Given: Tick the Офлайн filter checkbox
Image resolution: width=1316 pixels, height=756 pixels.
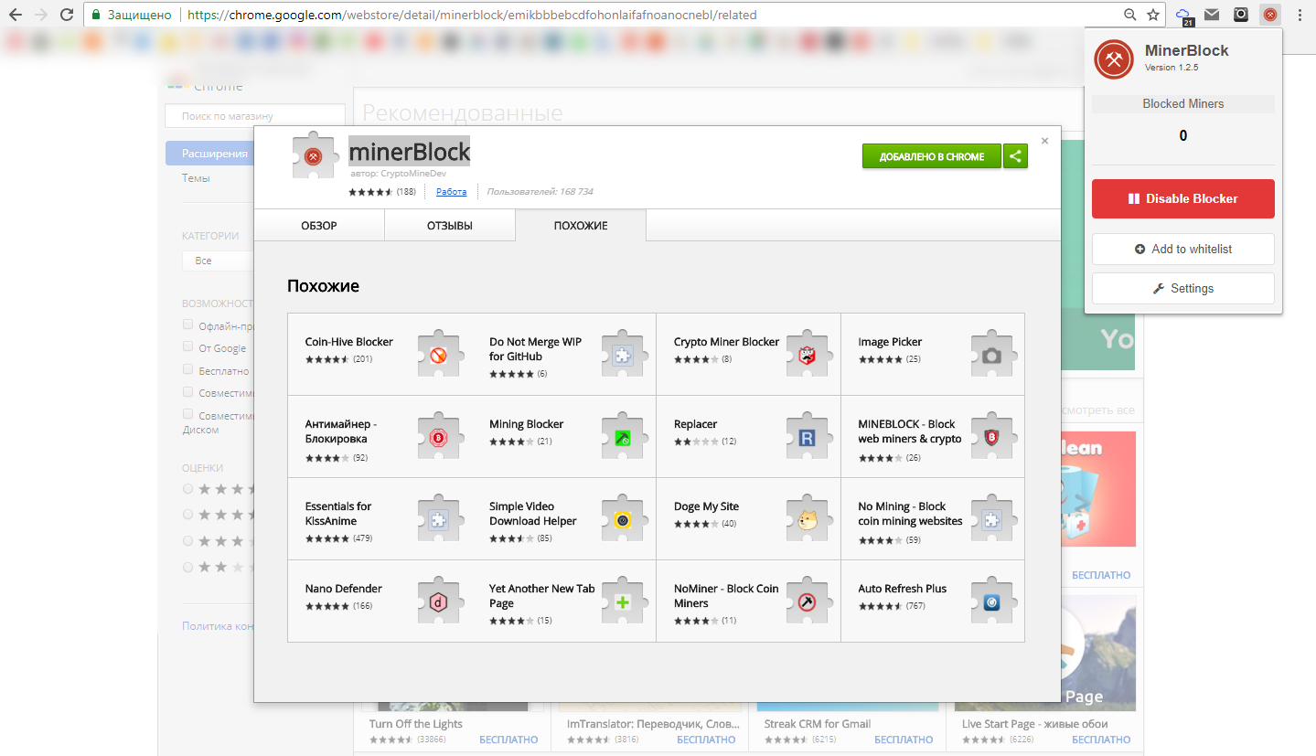Looking at the screenshot, I should (x=188, y=325).
